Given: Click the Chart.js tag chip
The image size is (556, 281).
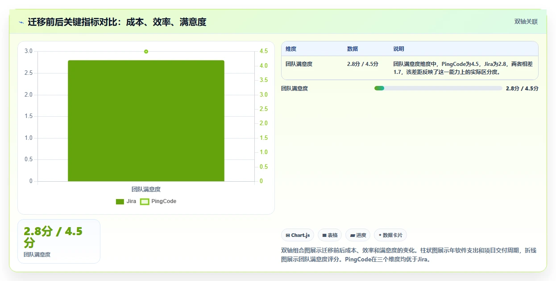Looking at the screenshot, I should [x=298, y=235].
